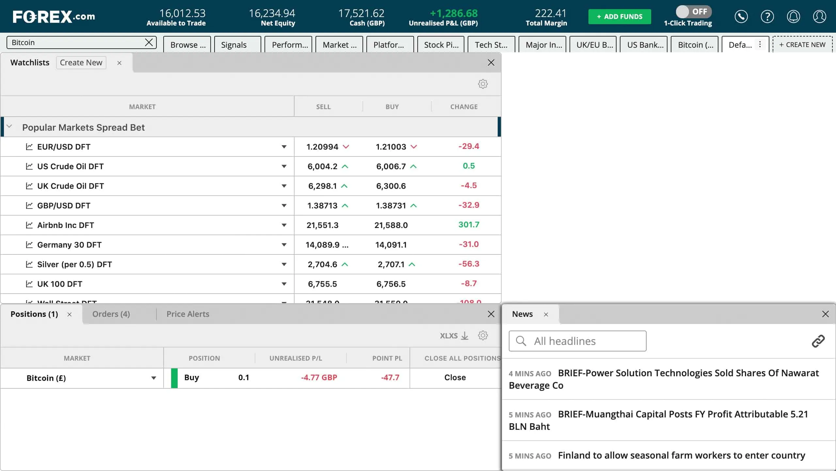Click Create New watchlist button
Viewport: 836px width, 471px height.
pos(81,63)
